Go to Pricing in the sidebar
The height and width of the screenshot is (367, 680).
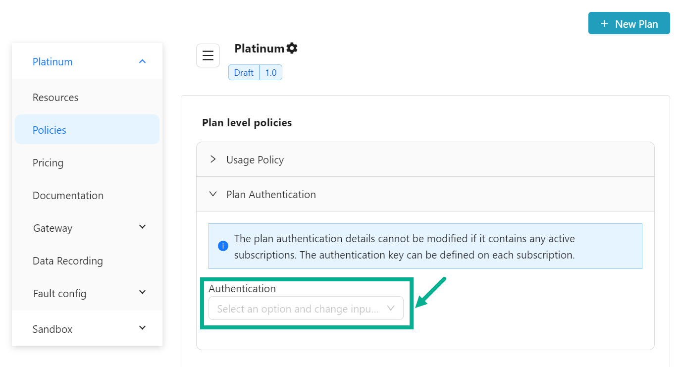click(48, 163)
